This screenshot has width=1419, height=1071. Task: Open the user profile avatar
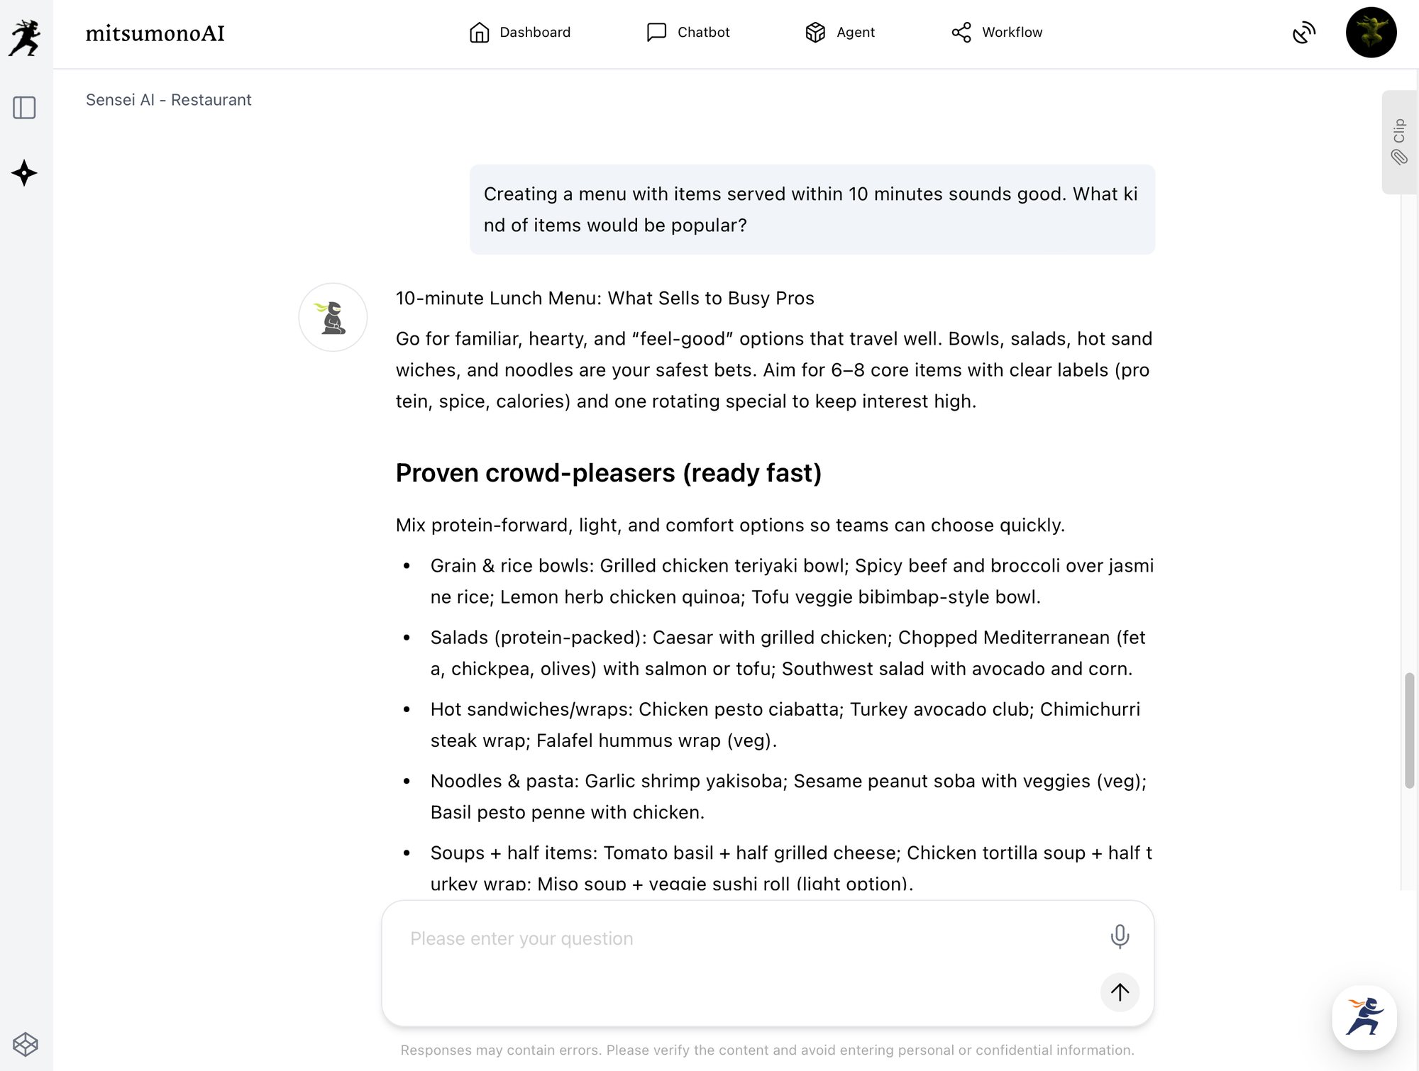pos(1371,33)
